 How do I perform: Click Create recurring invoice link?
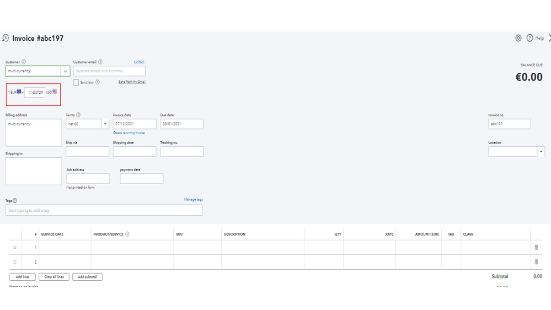point(129,133)
